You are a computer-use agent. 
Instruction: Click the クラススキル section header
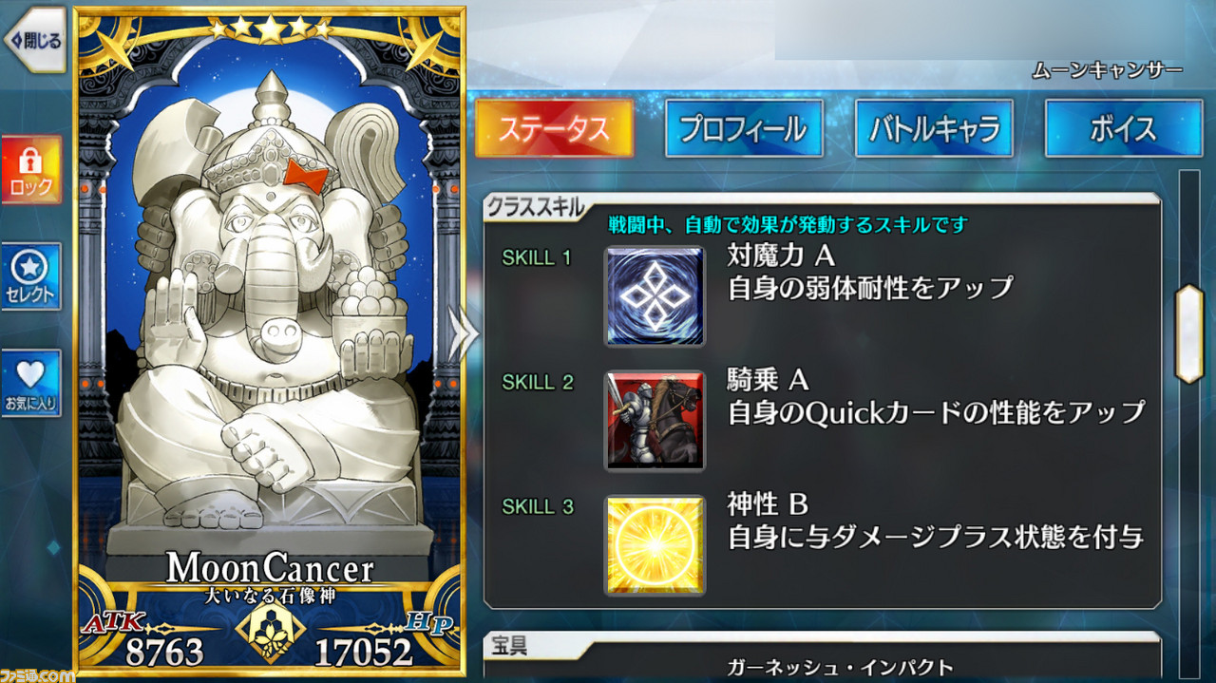pyautogui.click(x=535, y=206)
